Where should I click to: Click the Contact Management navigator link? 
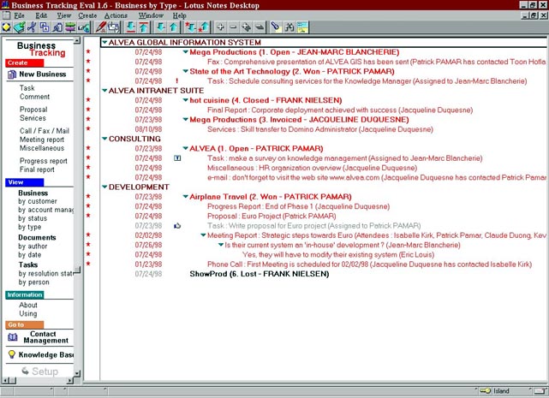tap(39, 337)
